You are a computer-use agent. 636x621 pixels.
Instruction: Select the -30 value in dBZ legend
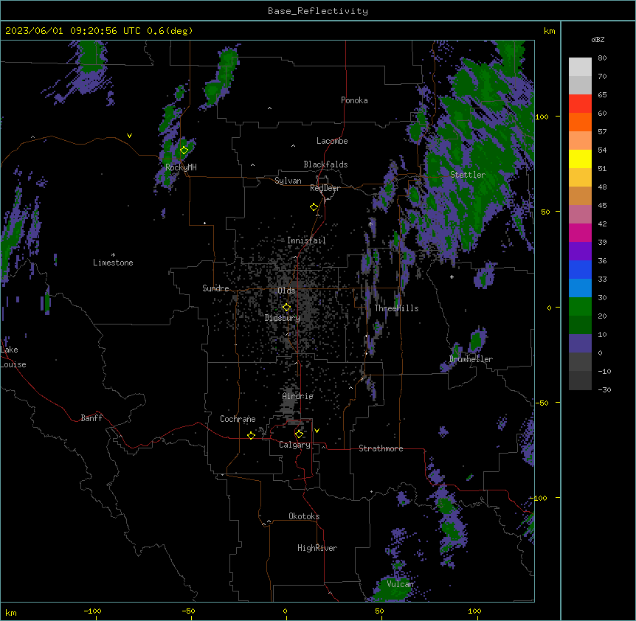[x=604, y=389]
